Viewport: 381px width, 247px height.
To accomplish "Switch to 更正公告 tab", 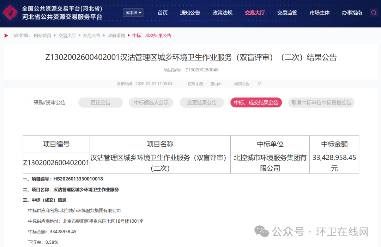I will coord(100,102).
